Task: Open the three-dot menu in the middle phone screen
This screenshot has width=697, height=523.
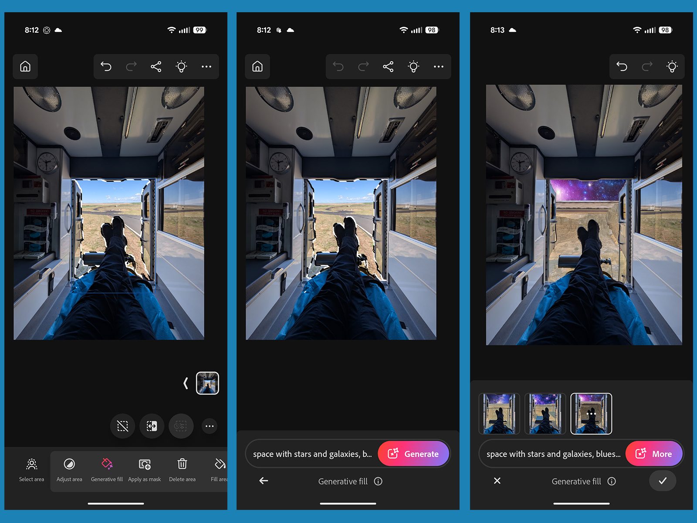Action: tap(439, 66)
